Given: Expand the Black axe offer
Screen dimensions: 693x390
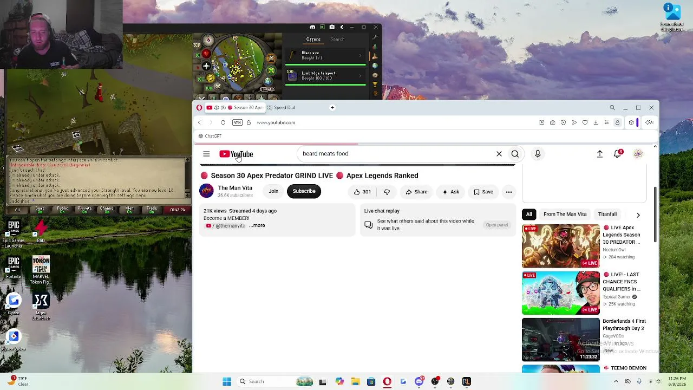Looking at the screenshot, I should (x=325, y=56).
